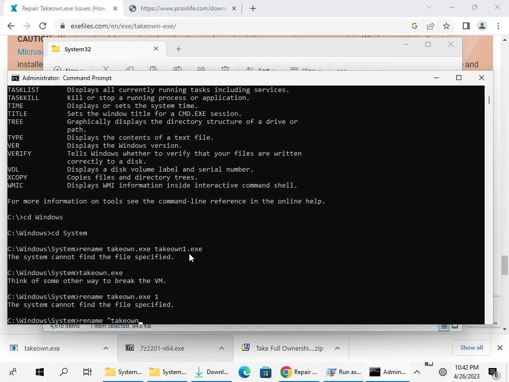
Task: Open downloaded 7z2201-x64.exe file
Action: [x=162, y=348]
